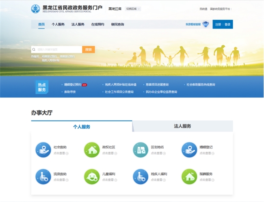This screenshot has height=202, width=264.
Task: Click the 登录 login button
Action: 227,24
